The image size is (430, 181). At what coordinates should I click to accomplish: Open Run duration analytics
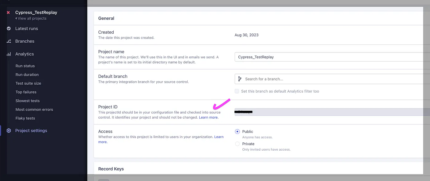(x=27, y=75)
